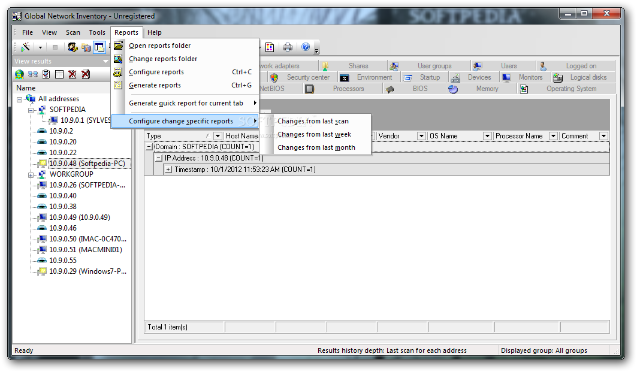The height and width of the screenshot is (372, 637).
Task: Select Change reports folder entry
Action: pos(185,59)
